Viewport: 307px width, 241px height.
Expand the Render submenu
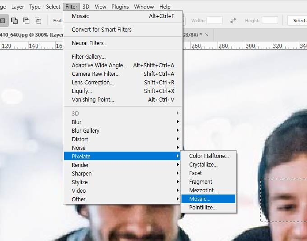123,165
